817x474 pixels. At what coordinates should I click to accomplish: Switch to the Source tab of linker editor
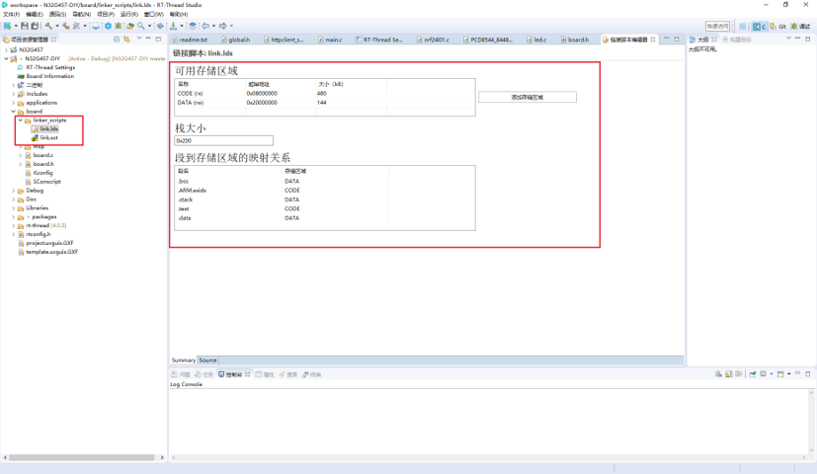tap(207, 360)
